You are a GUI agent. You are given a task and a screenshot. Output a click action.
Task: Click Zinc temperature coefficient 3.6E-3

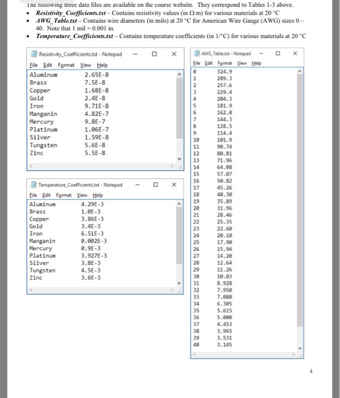[90, 277]
